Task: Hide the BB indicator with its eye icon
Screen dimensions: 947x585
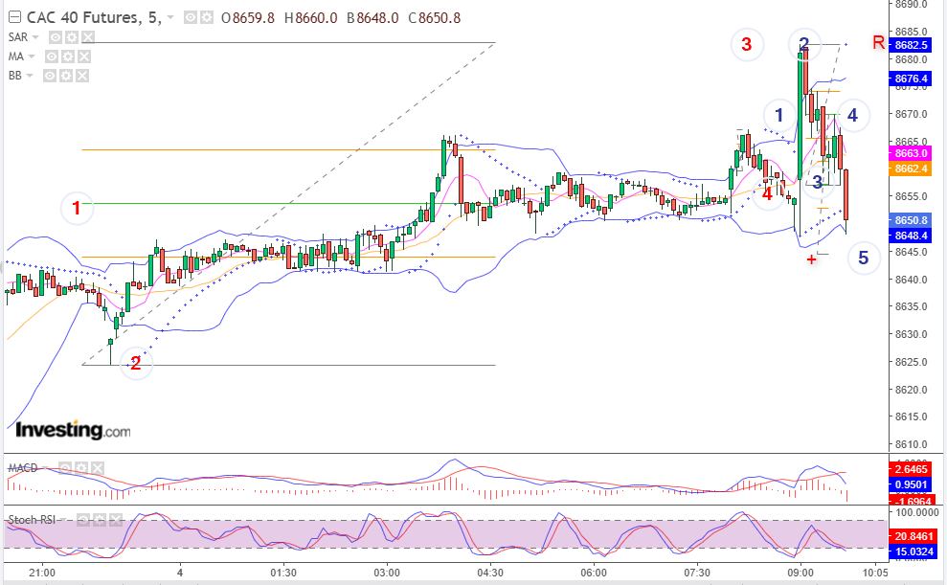Action: [50, 76]
